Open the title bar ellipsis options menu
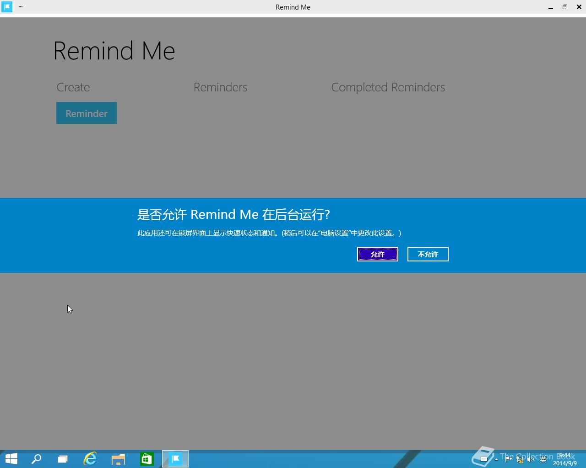Image resolution: width=586 pixels, height=468 pixels. point(21,7)
